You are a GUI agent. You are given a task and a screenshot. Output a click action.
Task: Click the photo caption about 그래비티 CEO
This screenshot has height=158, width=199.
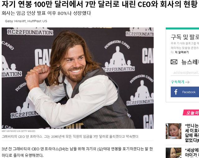(70, 137)
